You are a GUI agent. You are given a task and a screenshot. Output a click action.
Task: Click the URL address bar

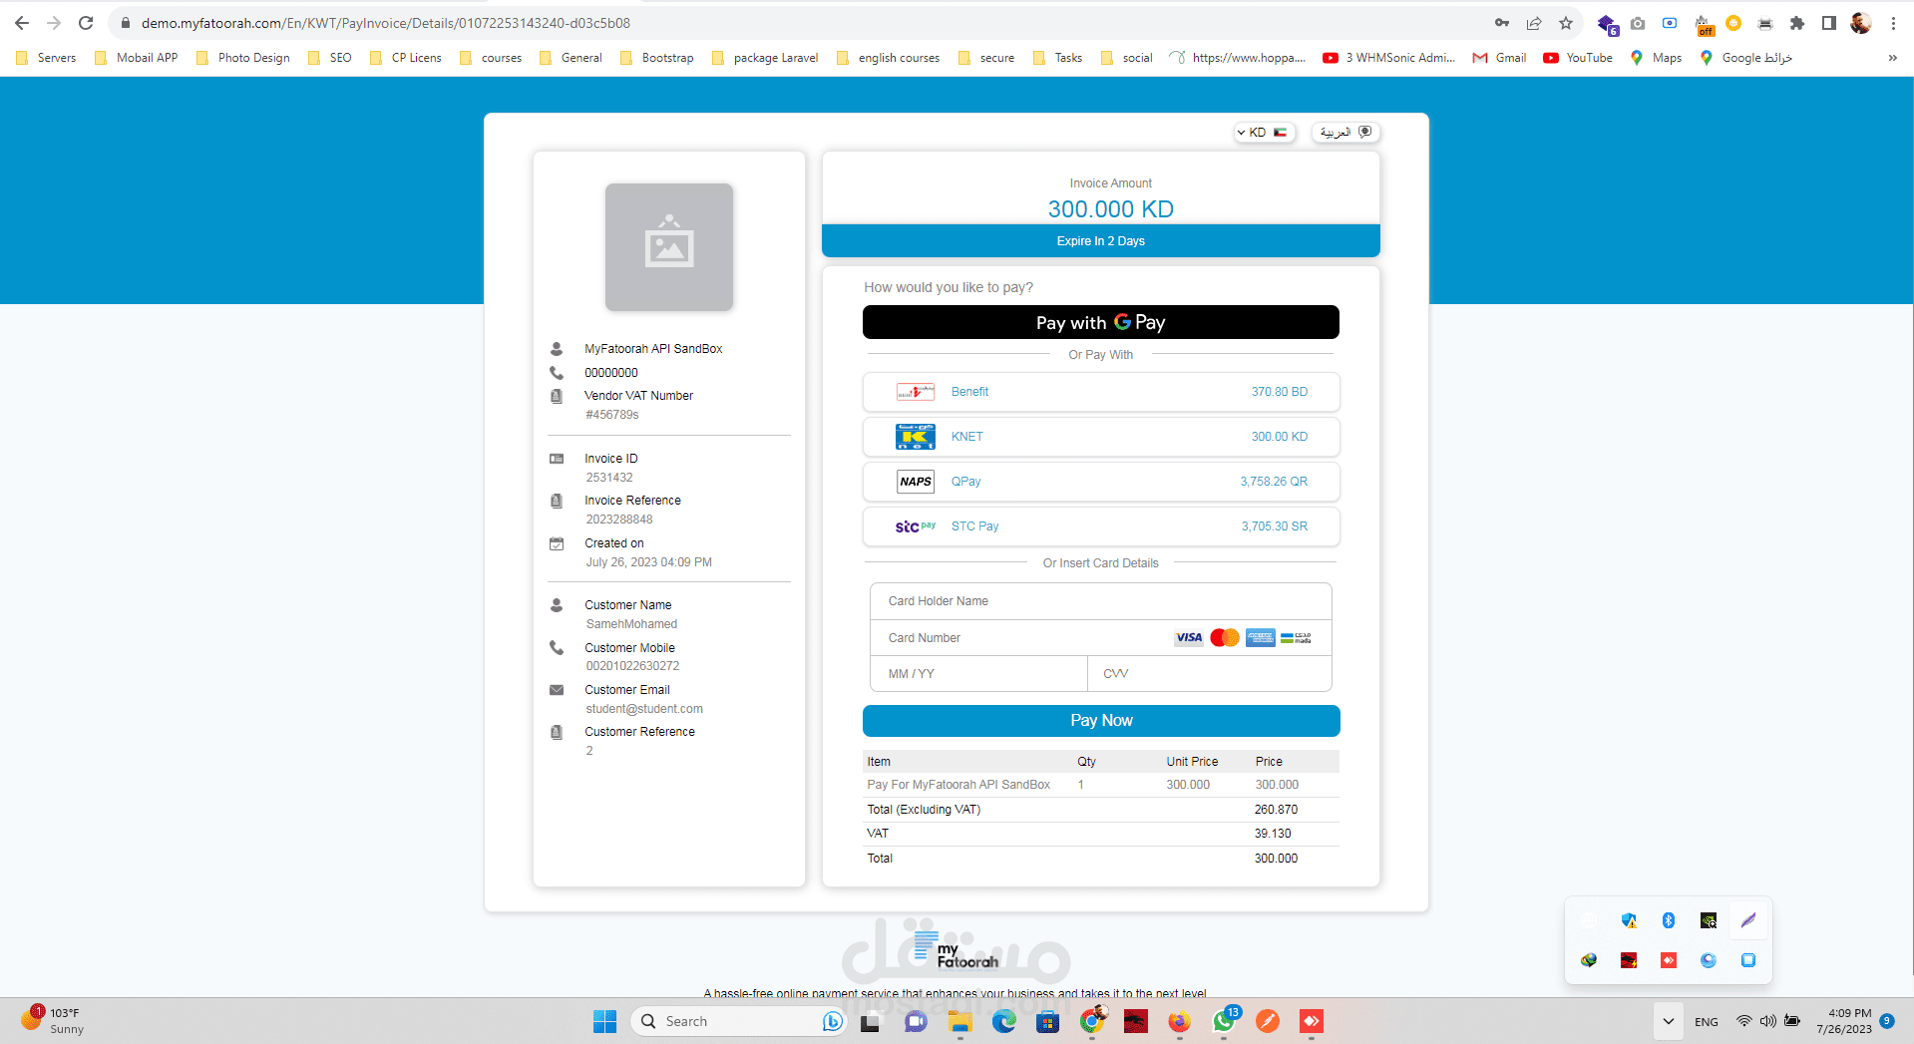click(x=798, y=23)
